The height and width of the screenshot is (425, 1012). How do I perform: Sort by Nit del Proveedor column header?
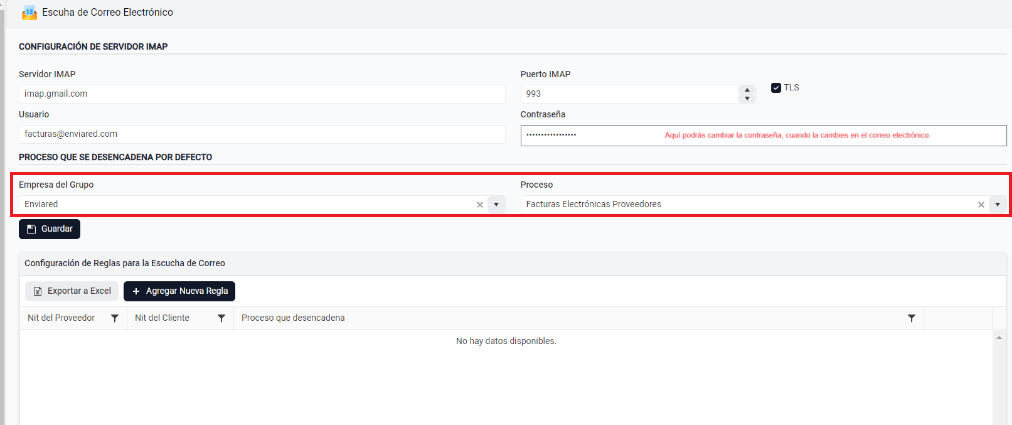[61, 318]
